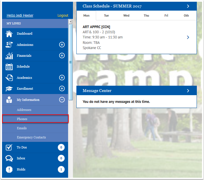Click the Holds exclamation icon
204x180 pixels.
pos(9,169)
